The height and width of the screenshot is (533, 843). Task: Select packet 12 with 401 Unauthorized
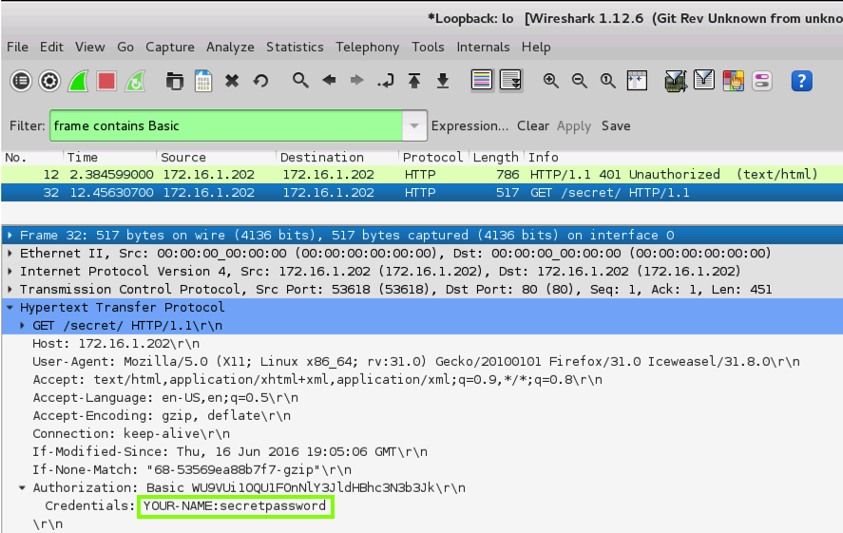(x=422, y=175)
